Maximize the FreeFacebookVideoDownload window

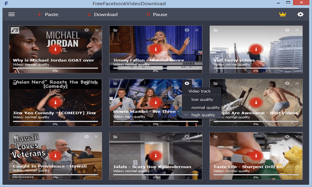pos(288,3)
